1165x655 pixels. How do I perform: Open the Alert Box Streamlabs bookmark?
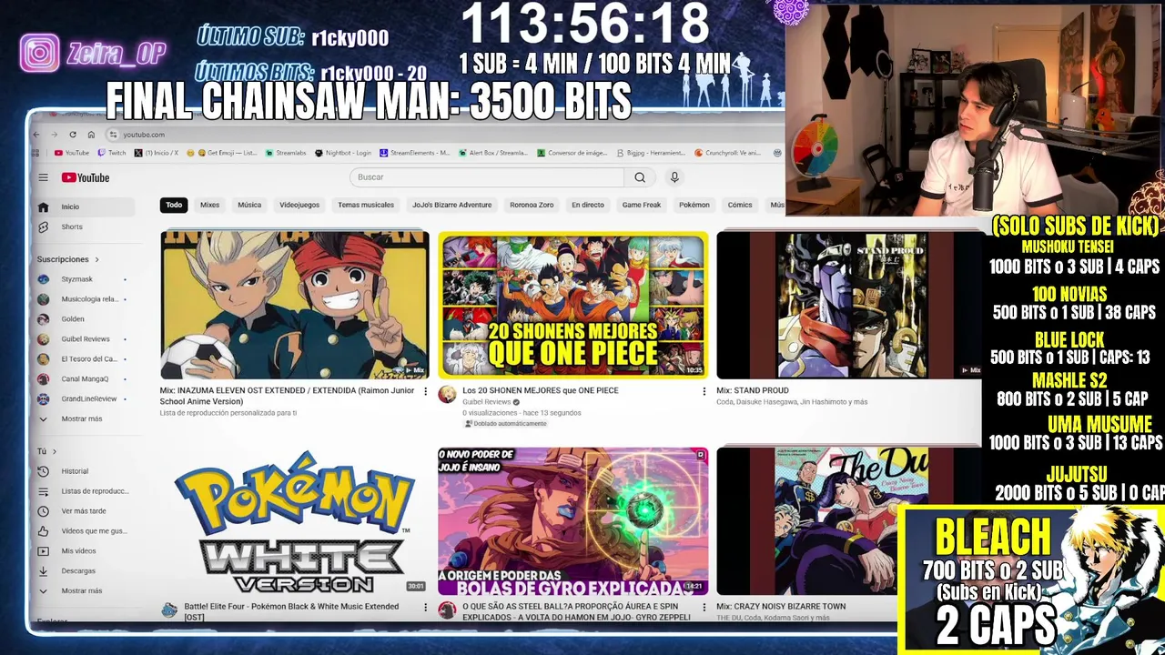pos(492,153)
